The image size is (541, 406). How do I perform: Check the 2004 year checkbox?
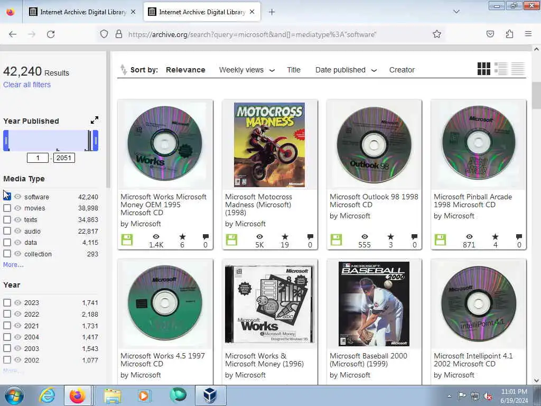click(x=7, y=337)
